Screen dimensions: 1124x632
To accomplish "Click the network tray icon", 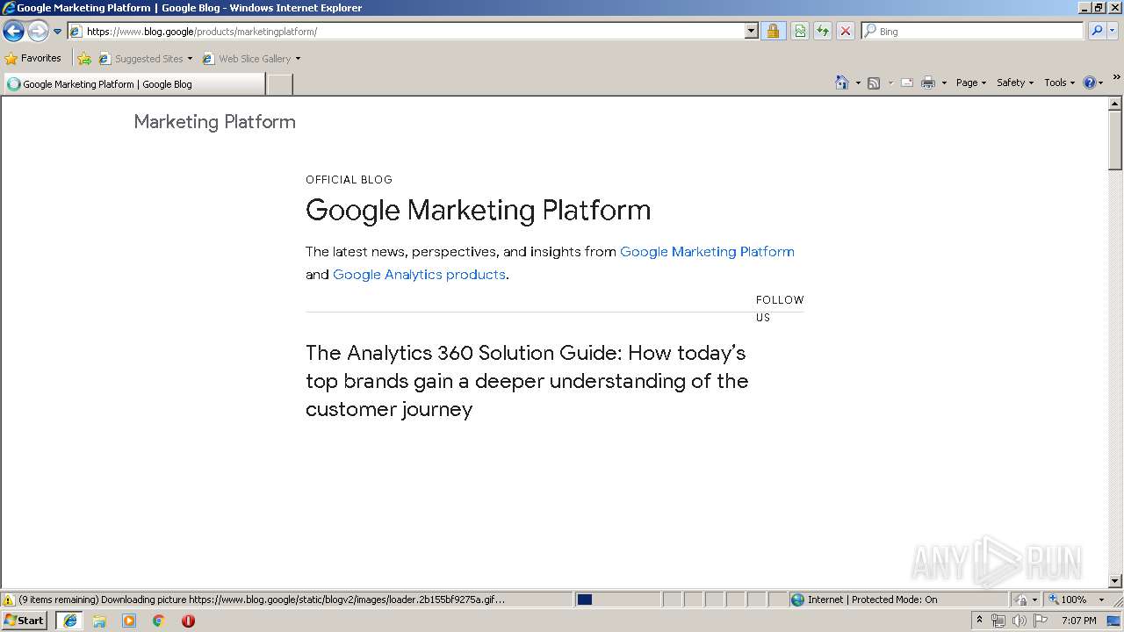I will (x=998, y=621).
